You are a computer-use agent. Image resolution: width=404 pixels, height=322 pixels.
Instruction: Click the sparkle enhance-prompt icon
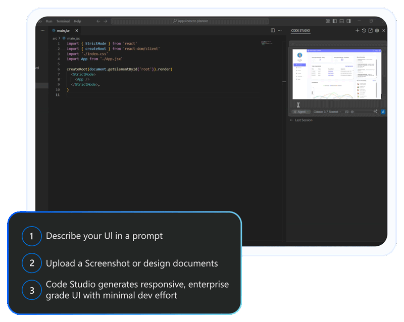coord(376,112)
